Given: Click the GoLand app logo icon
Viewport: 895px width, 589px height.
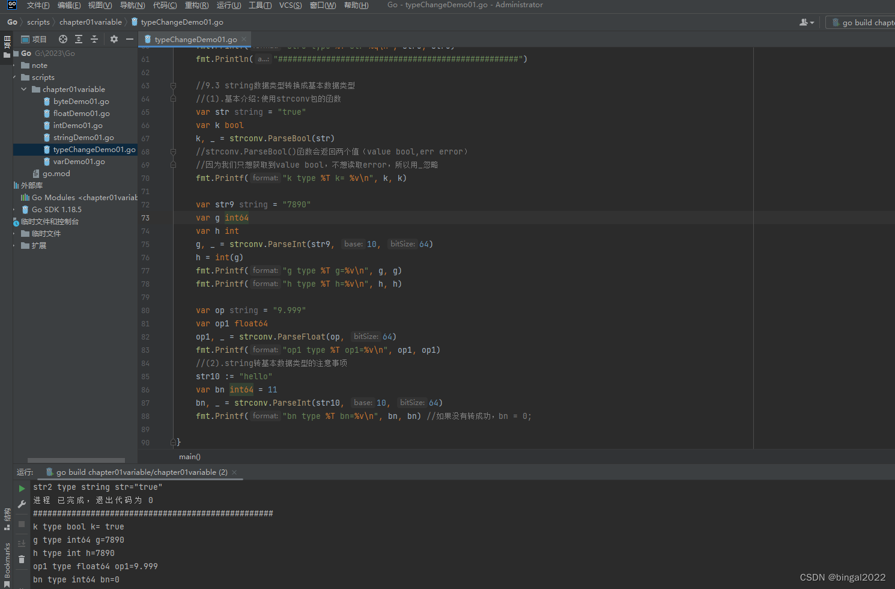Looking at the screenshot, I should point(12,5).
